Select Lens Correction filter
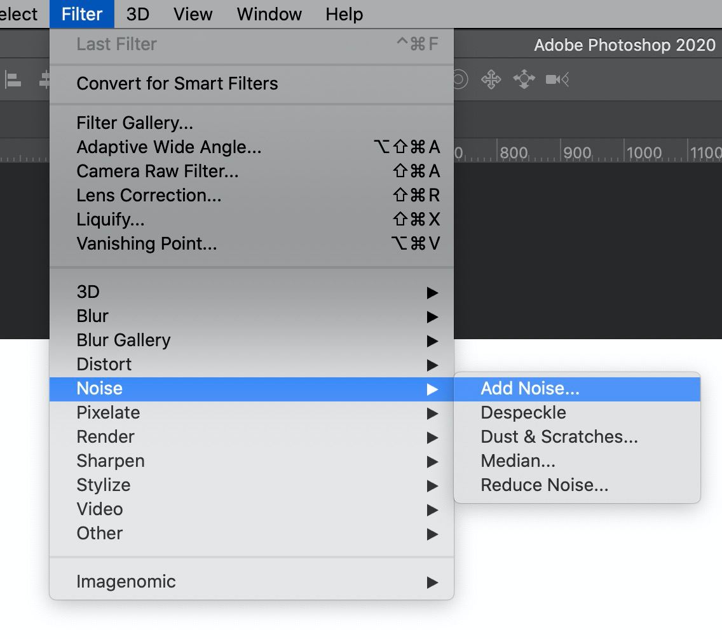Screen dimensions: 722x639 tap(252, 196)
